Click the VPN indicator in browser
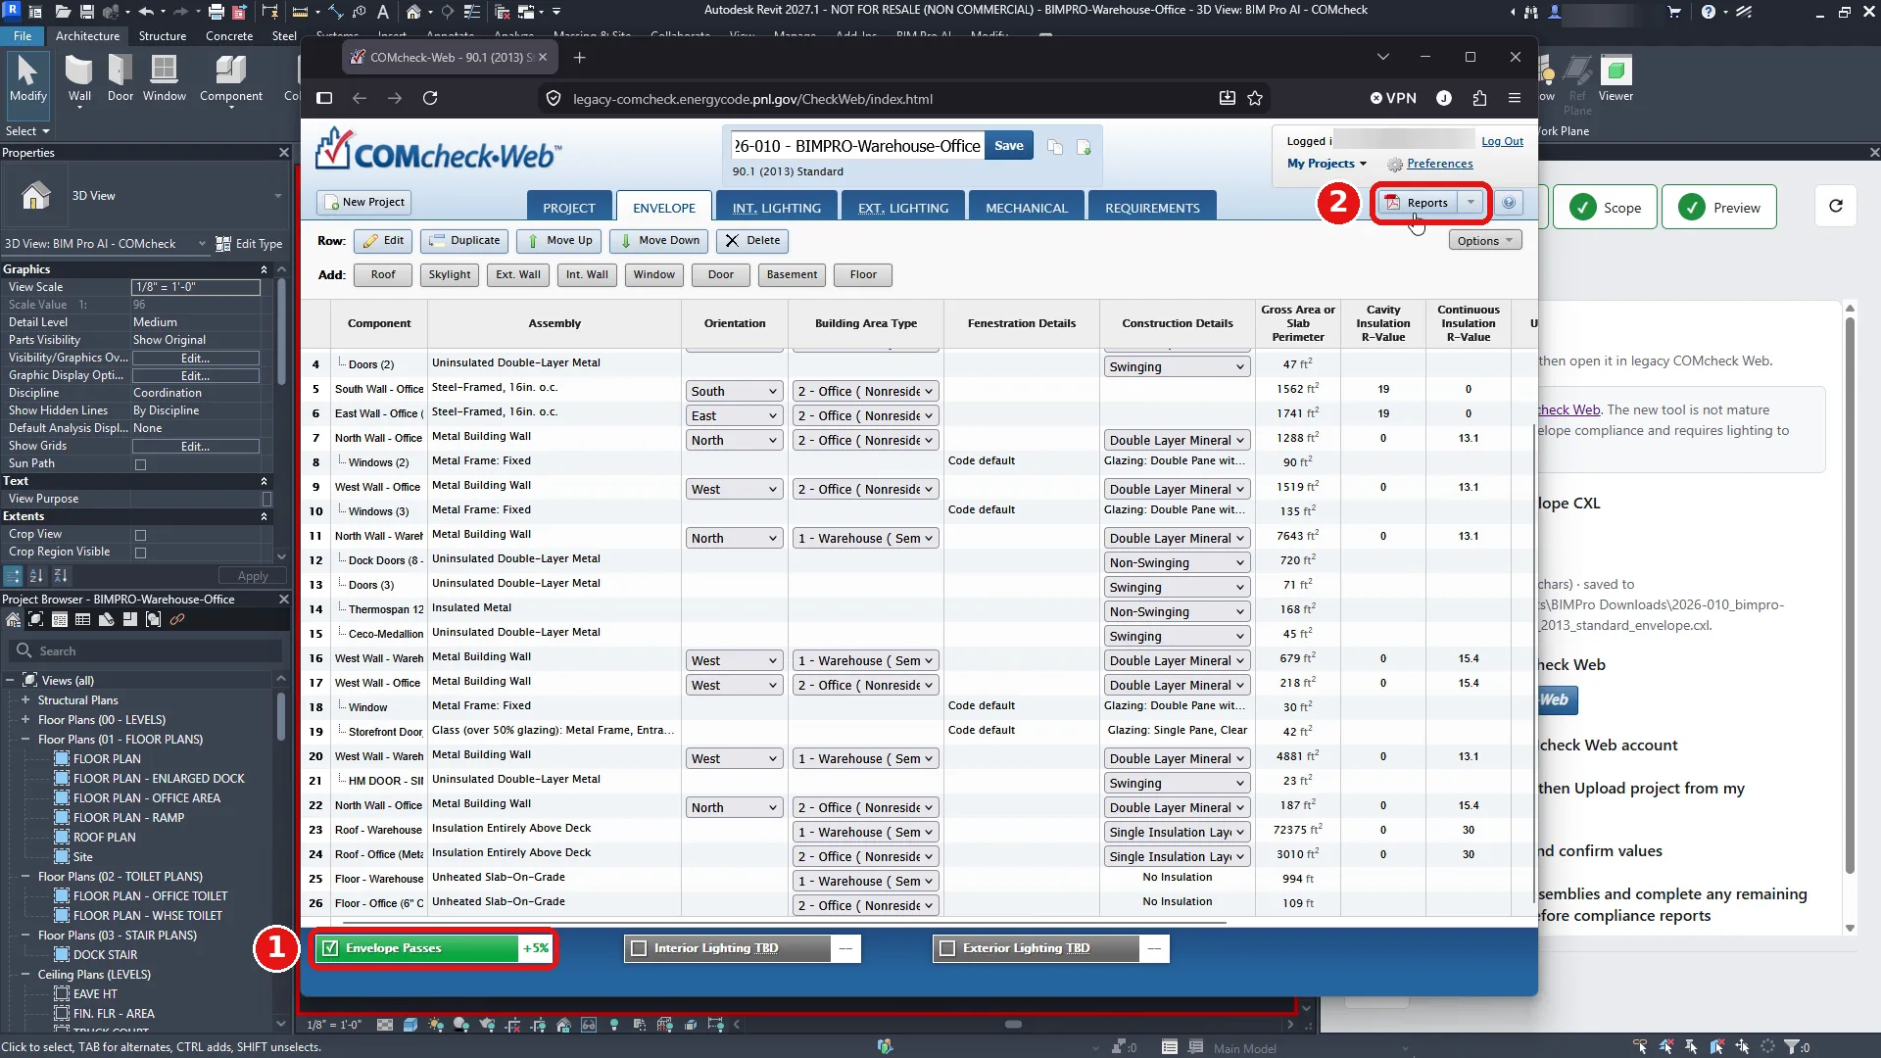Viewport: 1881px width, 1058px height. (1393, 98)
